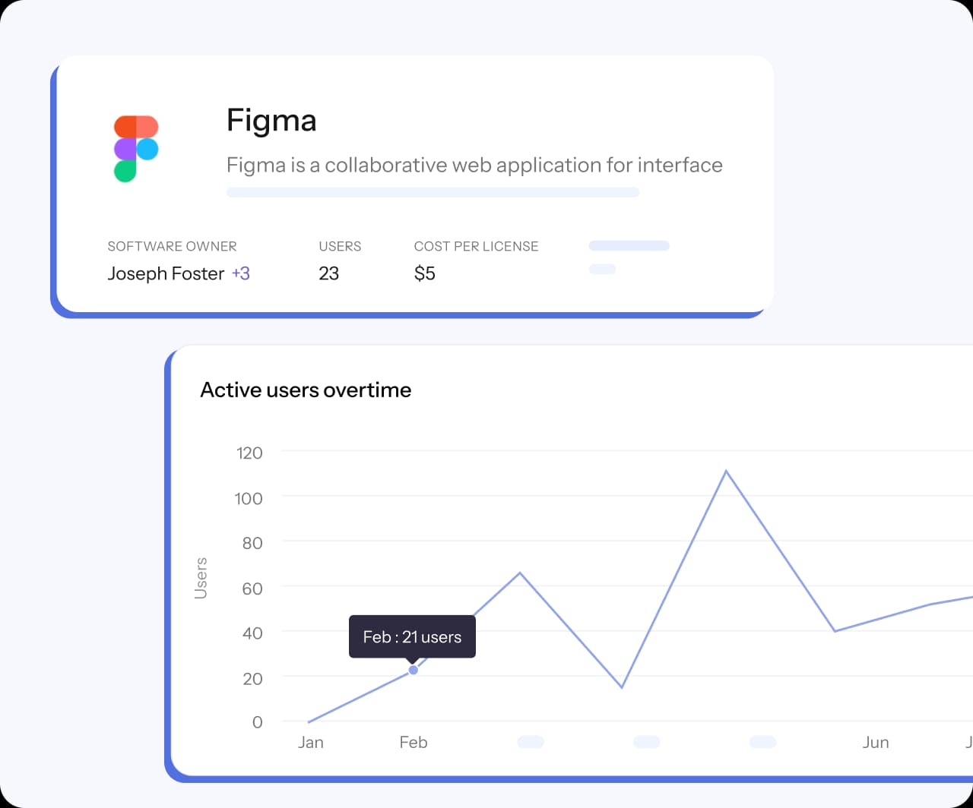Click the 'Active users overtime' chart title

(x=306, y=390)
